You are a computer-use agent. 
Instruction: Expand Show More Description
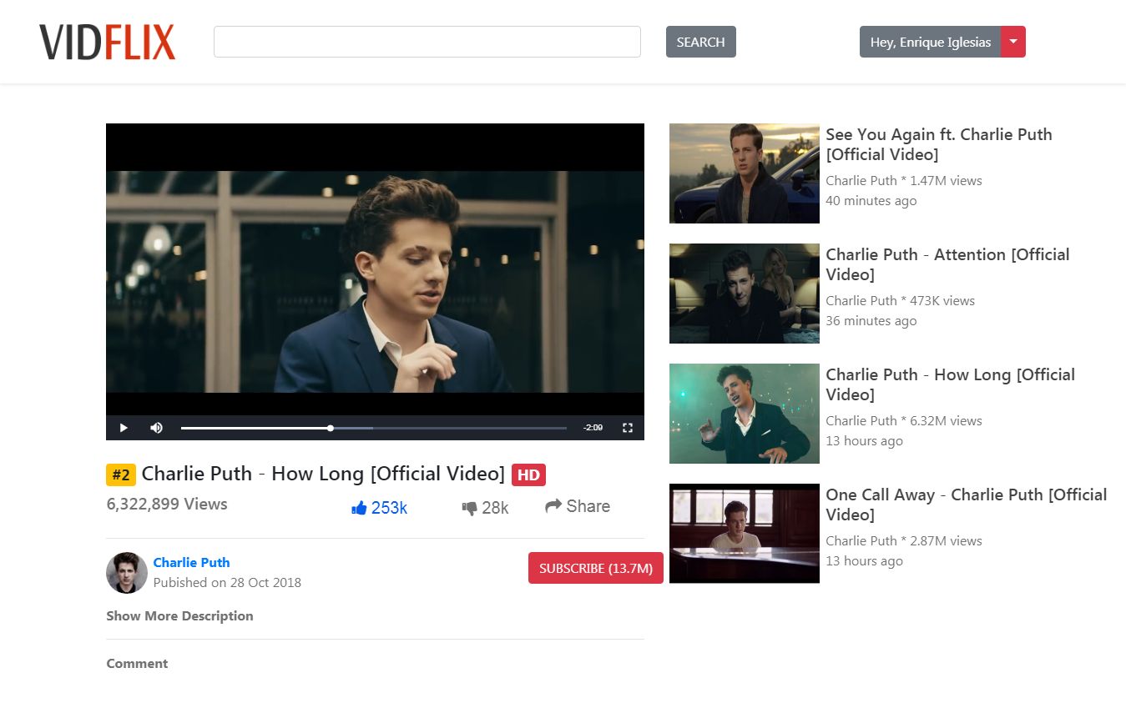pos(179,616)
